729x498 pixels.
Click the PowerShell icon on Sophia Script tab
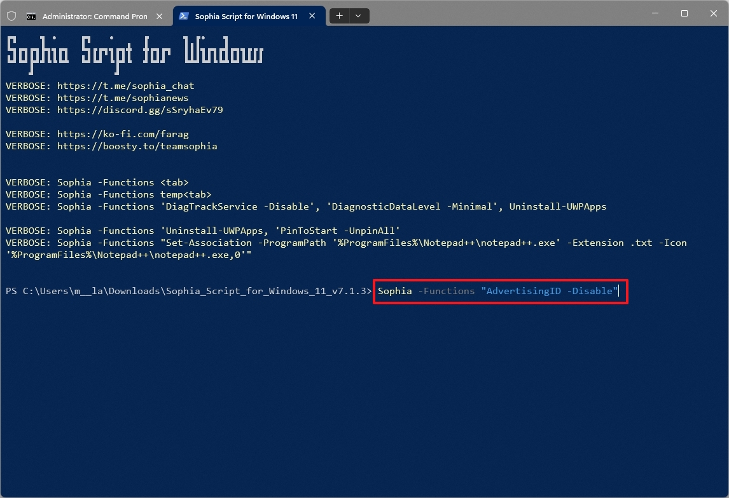pos(184,16)
